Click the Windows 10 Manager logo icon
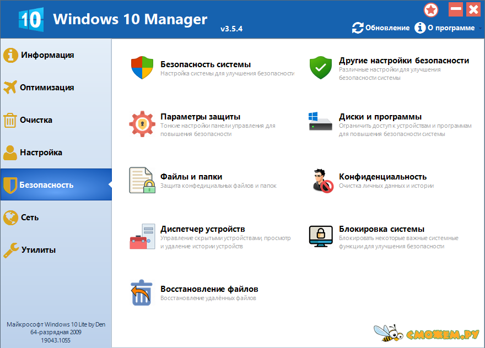 31,19
